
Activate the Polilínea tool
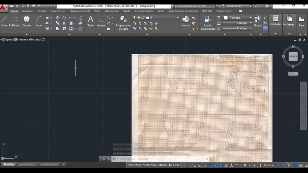click(x=14, y=21)
